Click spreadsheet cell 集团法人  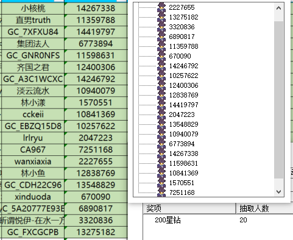33,44
